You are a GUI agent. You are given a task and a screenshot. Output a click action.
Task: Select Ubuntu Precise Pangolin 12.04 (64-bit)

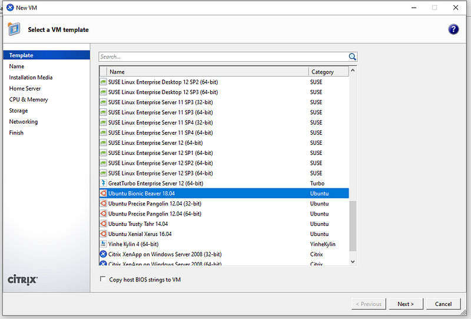click(x=224, y=214)
